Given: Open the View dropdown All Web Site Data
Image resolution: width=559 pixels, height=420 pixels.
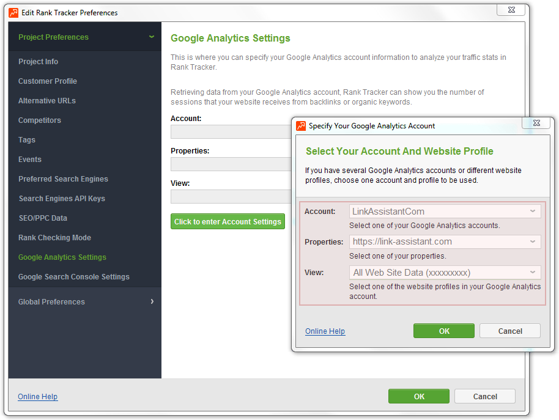Looking at the screenshot, I should coord(445,273).
